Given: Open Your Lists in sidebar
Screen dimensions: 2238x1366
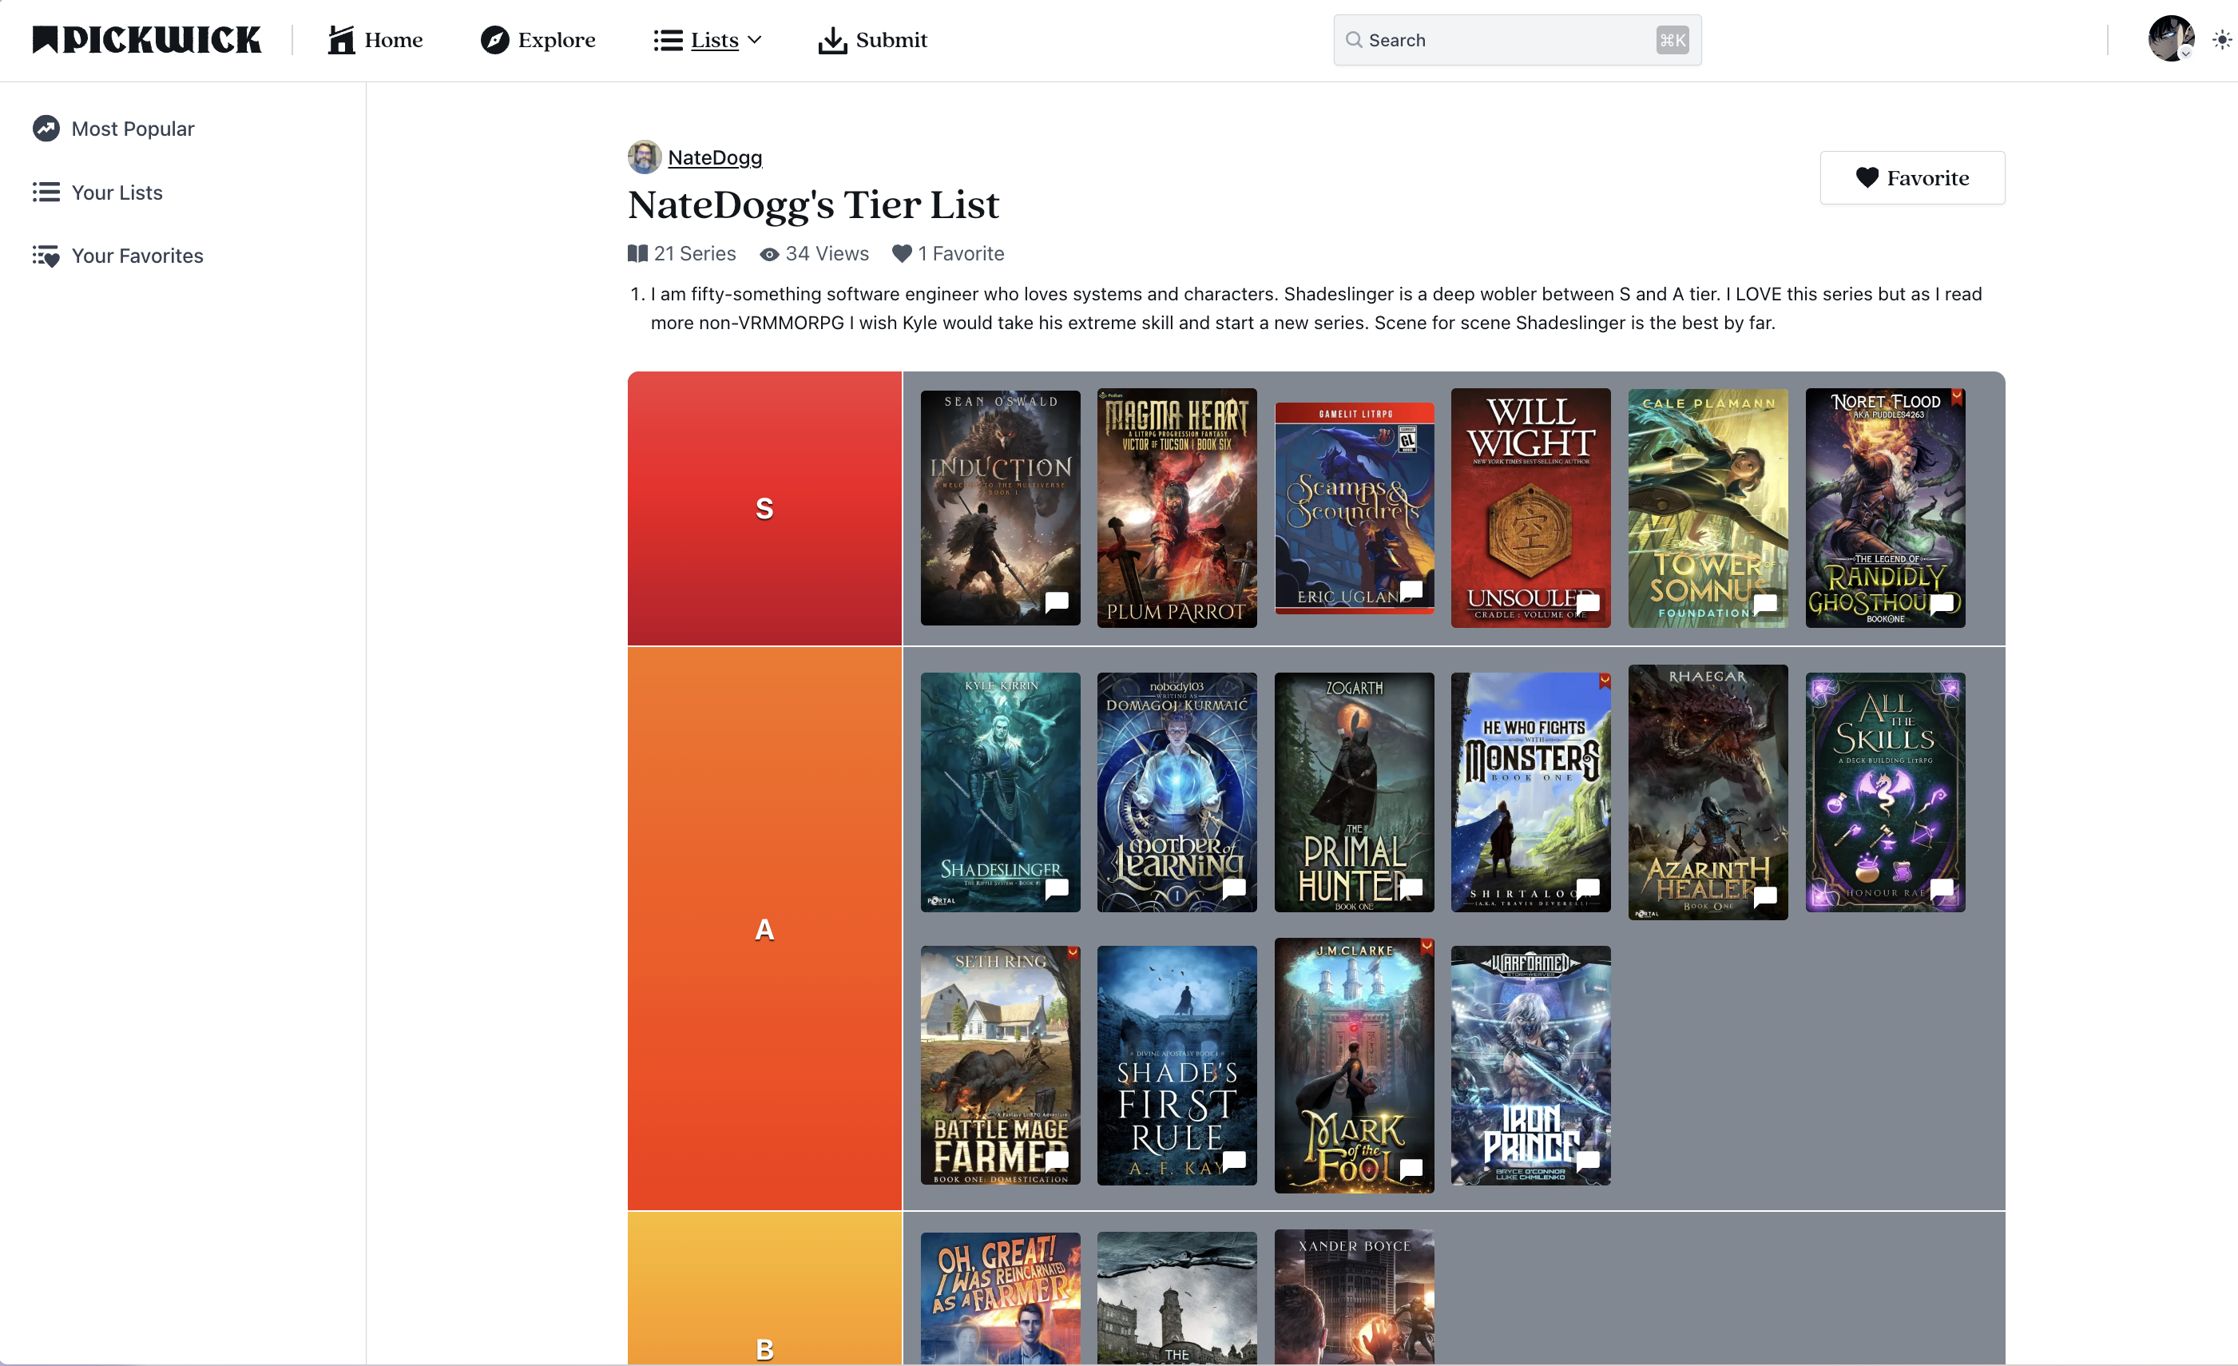Looking at the screenshot, I should point(98,193).
